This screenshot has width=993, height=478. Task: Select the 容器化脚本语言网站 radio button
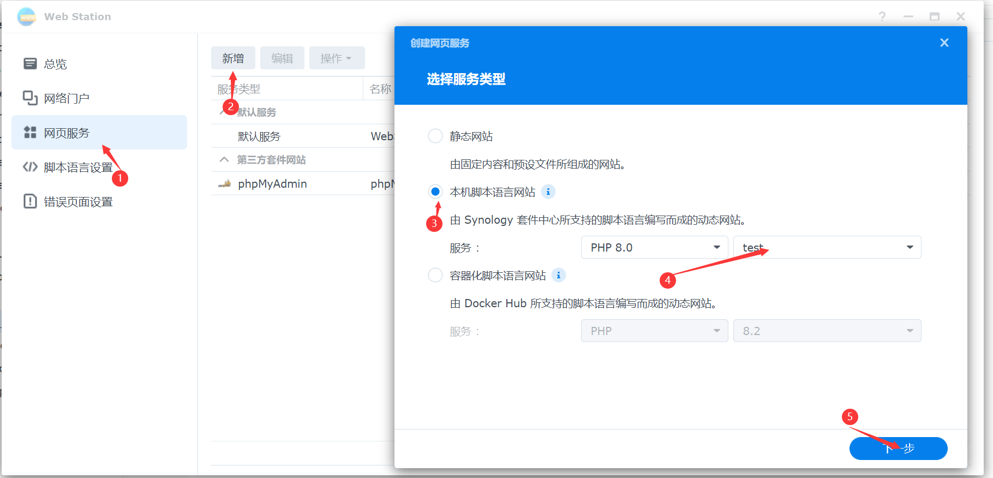pyautogui.click(x=435, y=275)
